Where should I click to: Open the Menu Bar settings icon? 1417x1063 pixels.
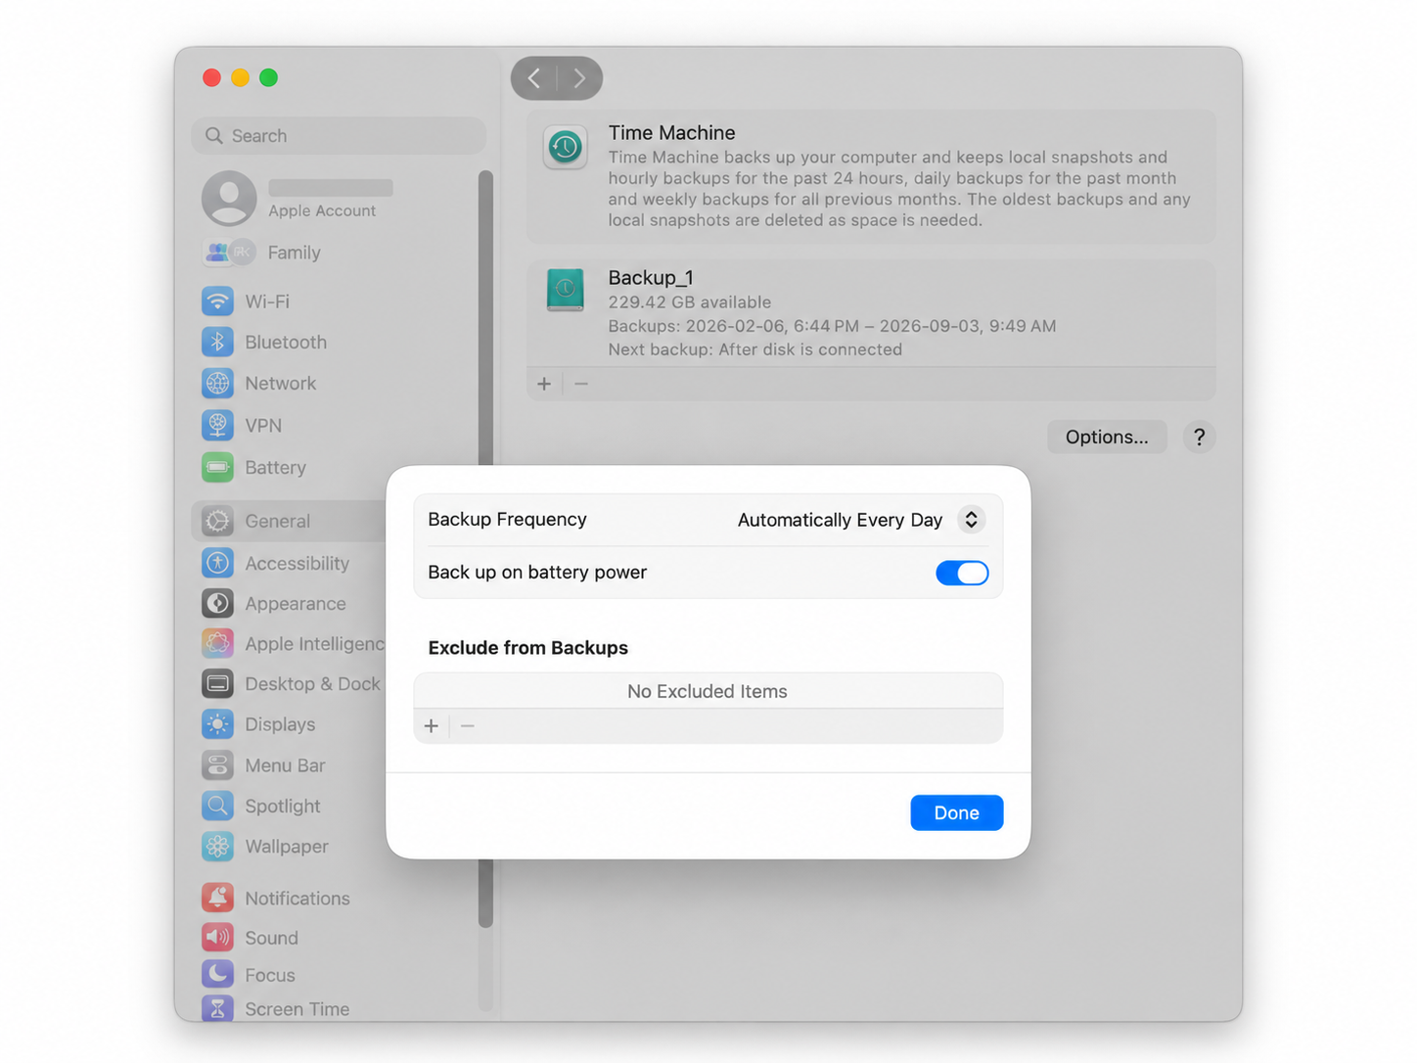(x=217, y=764)
